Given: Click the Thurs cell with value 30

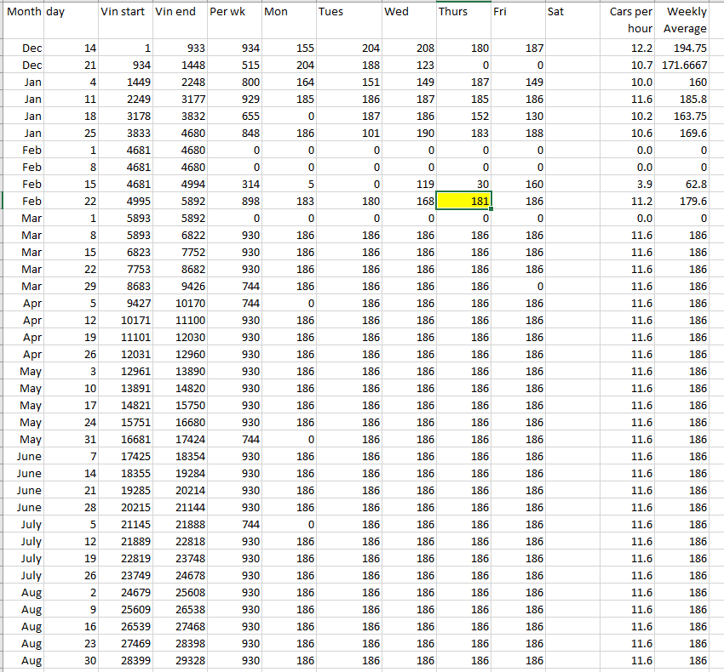Looking at the screenshot, I should click(463, 185).
